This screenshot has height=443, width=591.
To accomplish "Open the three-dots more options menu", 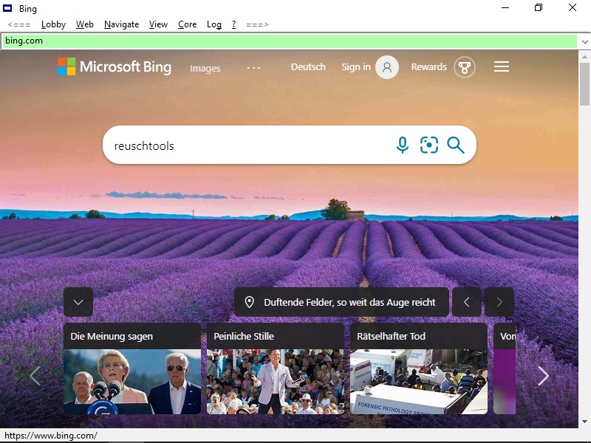I will [253, 68].
